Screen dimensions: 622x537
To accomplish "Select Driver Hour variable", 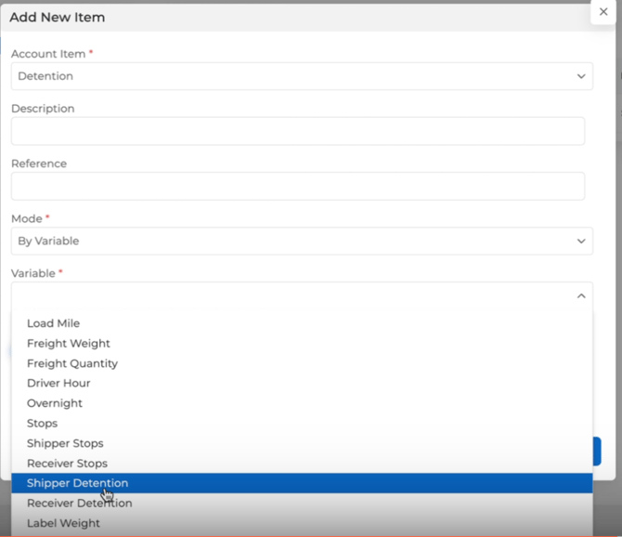I will click(x=58, y=383).
